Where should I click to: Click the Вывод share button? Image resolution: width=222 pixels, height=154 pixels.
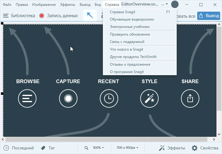click(x=209, y=16)
